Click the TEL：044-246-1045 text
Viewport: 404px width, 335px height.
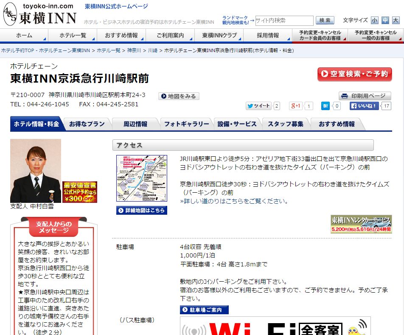click(x=40, y=104)
